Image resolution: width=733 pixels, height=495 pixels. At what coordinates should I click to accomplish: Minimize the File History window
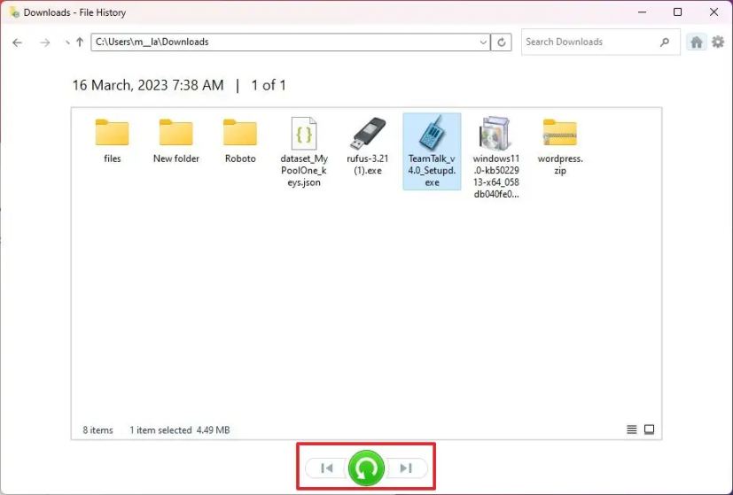tap(643, 12)
